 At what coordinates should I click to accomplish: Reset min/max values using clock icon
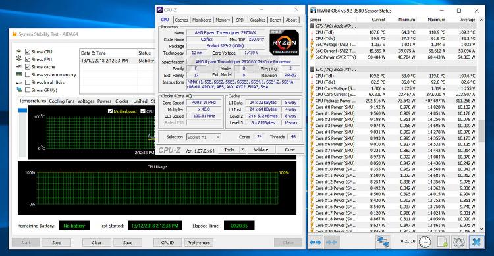coord(425,242)
